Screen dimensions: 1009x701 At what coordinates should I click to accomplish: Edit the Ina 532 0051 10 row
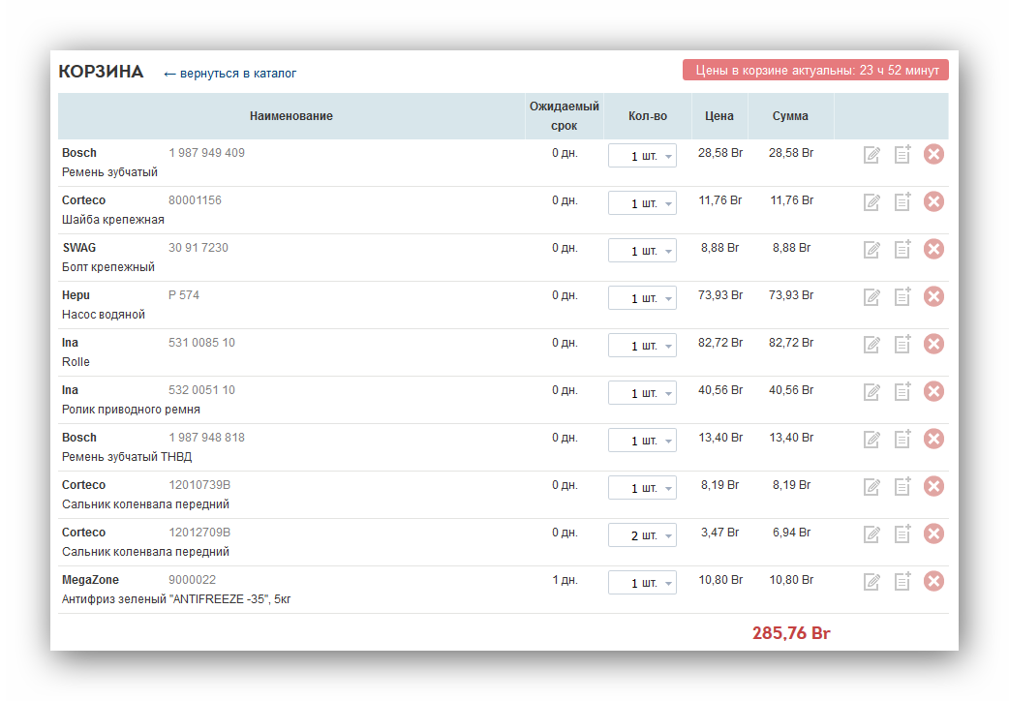pos(871,392)
